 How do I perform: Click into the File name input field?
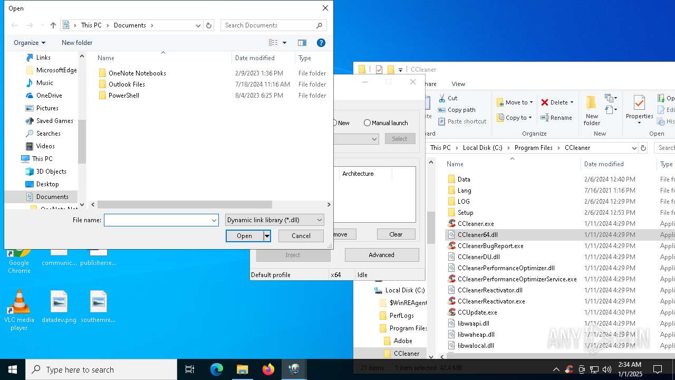[158, 221]
